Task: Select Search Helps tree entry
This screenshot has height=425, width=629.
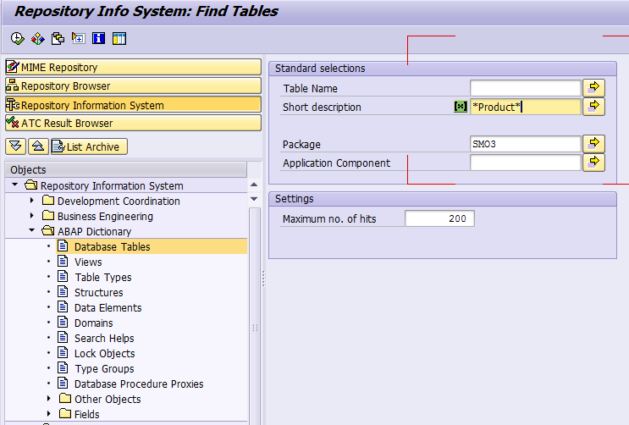Action: point(104,338)
